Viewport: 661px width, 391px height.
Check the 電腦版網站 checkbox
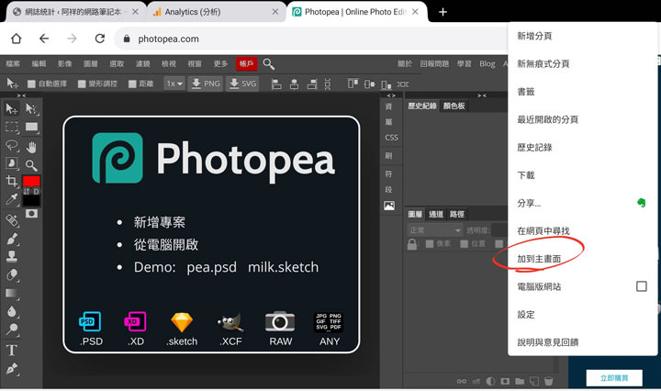641,286
